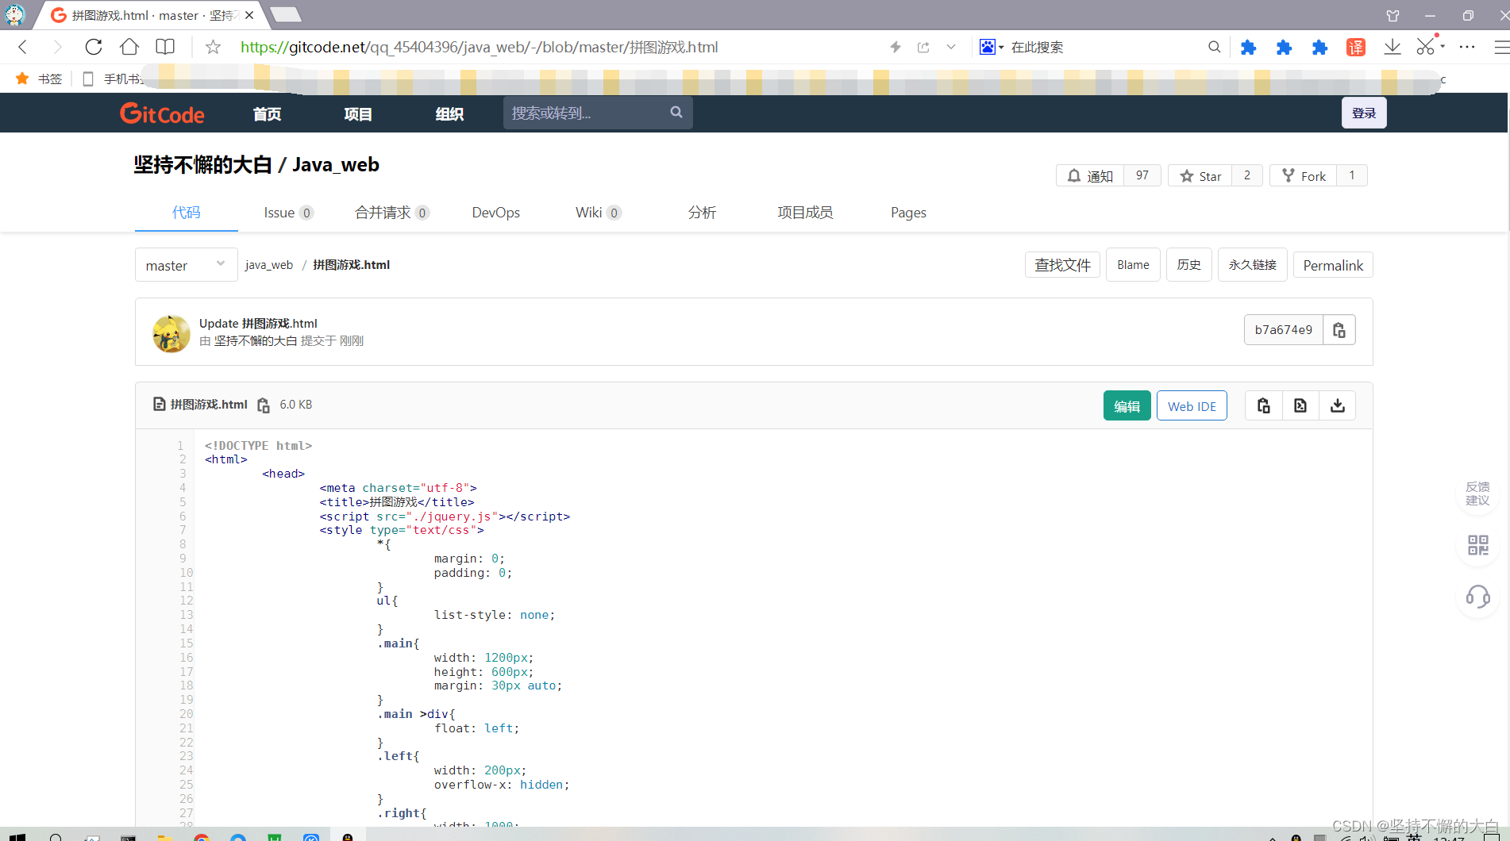The width and height of the screenshot is (1510, 841).
Task: Open the red translate extension icon
Action: point(1356,47)
